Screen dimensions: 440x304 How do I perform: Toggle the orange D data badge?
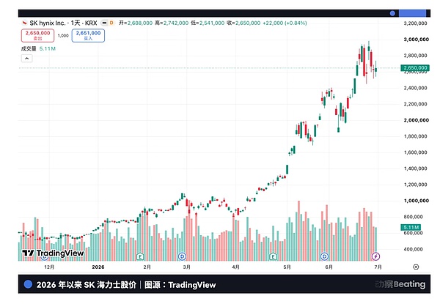point(111,23)
